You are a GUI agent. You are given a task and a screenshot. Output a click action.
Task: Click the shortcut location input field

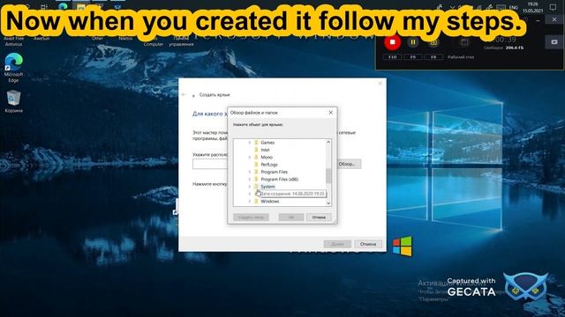[210, 164]
